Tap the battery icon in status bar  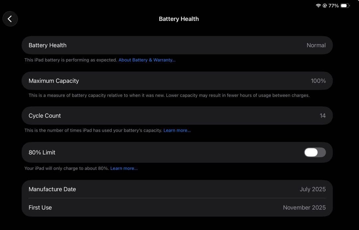(345, 6)
